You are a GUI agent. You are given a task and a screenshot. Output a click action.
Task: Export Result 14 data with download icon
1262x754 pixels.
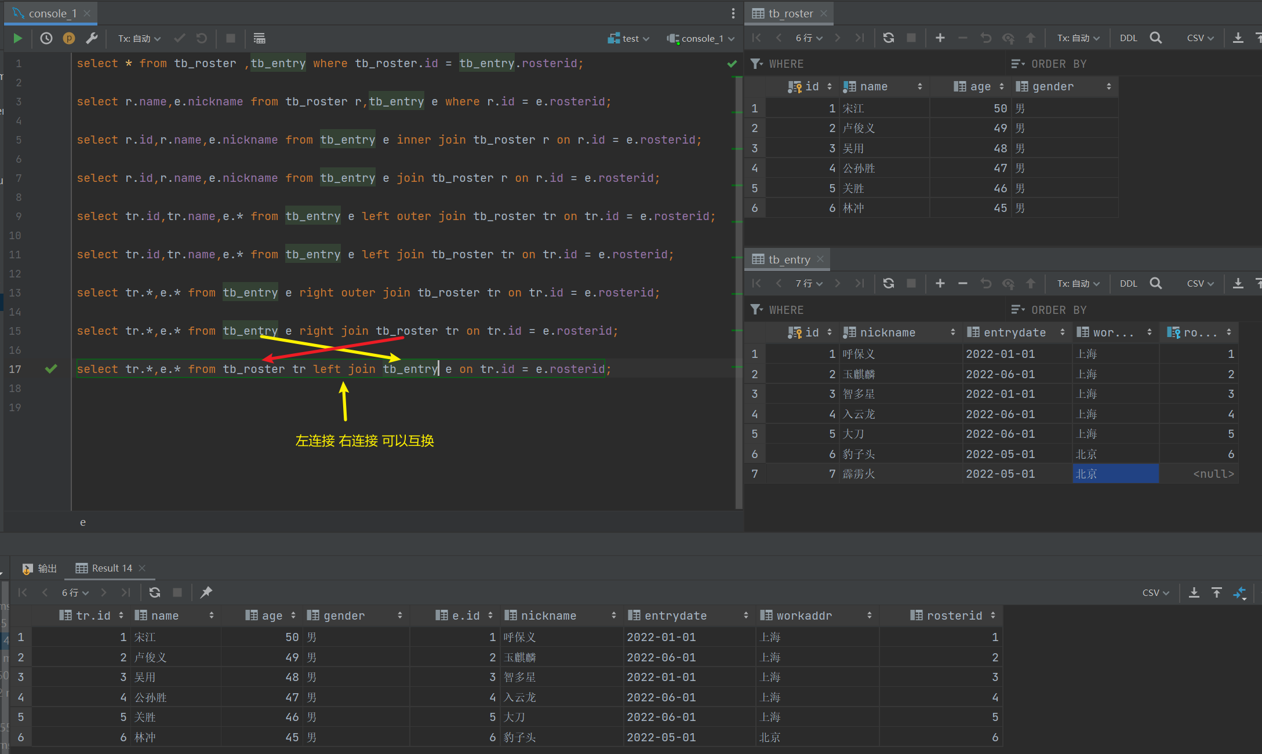[1194, 592]
